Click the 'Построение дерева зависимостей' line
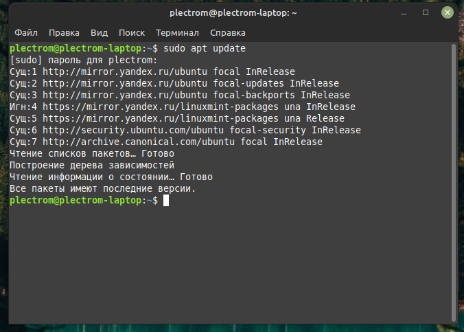This screenshot has width=464, height=332. (x=92, y=165)
